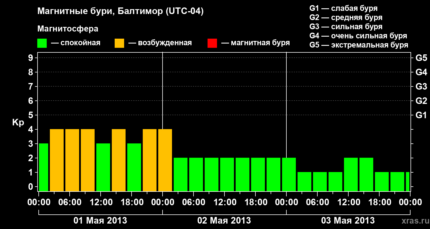Click the '06:00' time label under 01 Мая

[x=70, y=202]
